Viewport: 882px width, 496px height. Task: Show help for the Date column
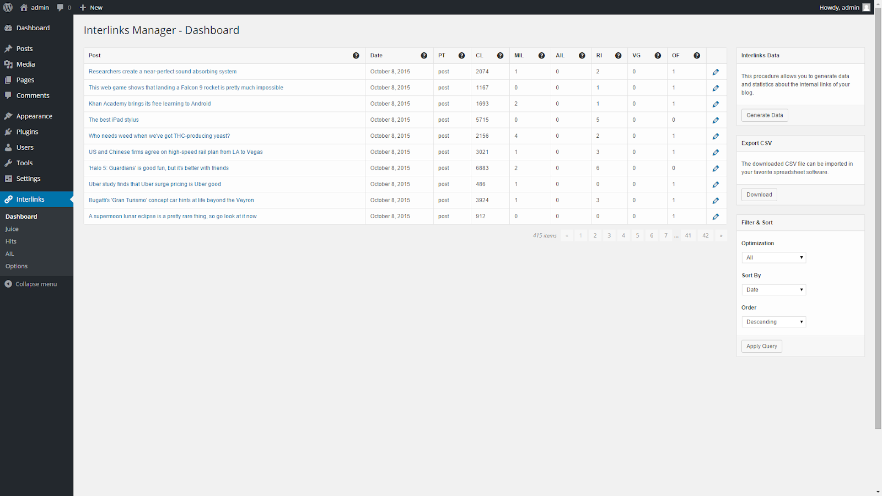tap(424, 56)
